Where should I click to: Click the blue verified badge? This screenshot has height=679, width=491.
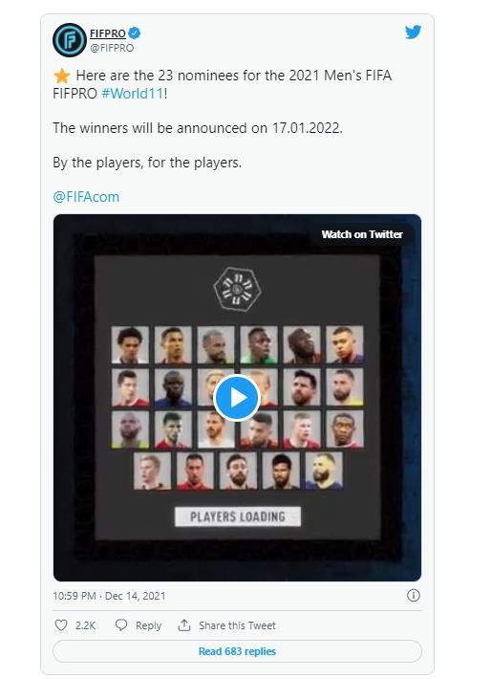pos(135,33)
